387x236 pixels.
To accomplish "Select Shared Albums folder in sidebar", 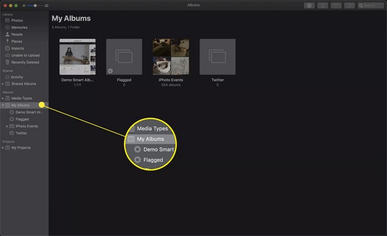I will click(x=24, y=84).
